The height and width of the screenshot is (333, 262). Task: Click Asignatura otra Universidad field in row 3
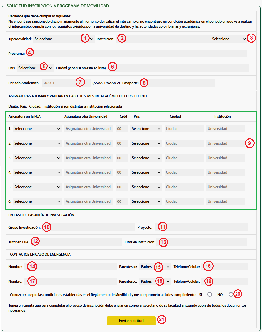[89, 158]
